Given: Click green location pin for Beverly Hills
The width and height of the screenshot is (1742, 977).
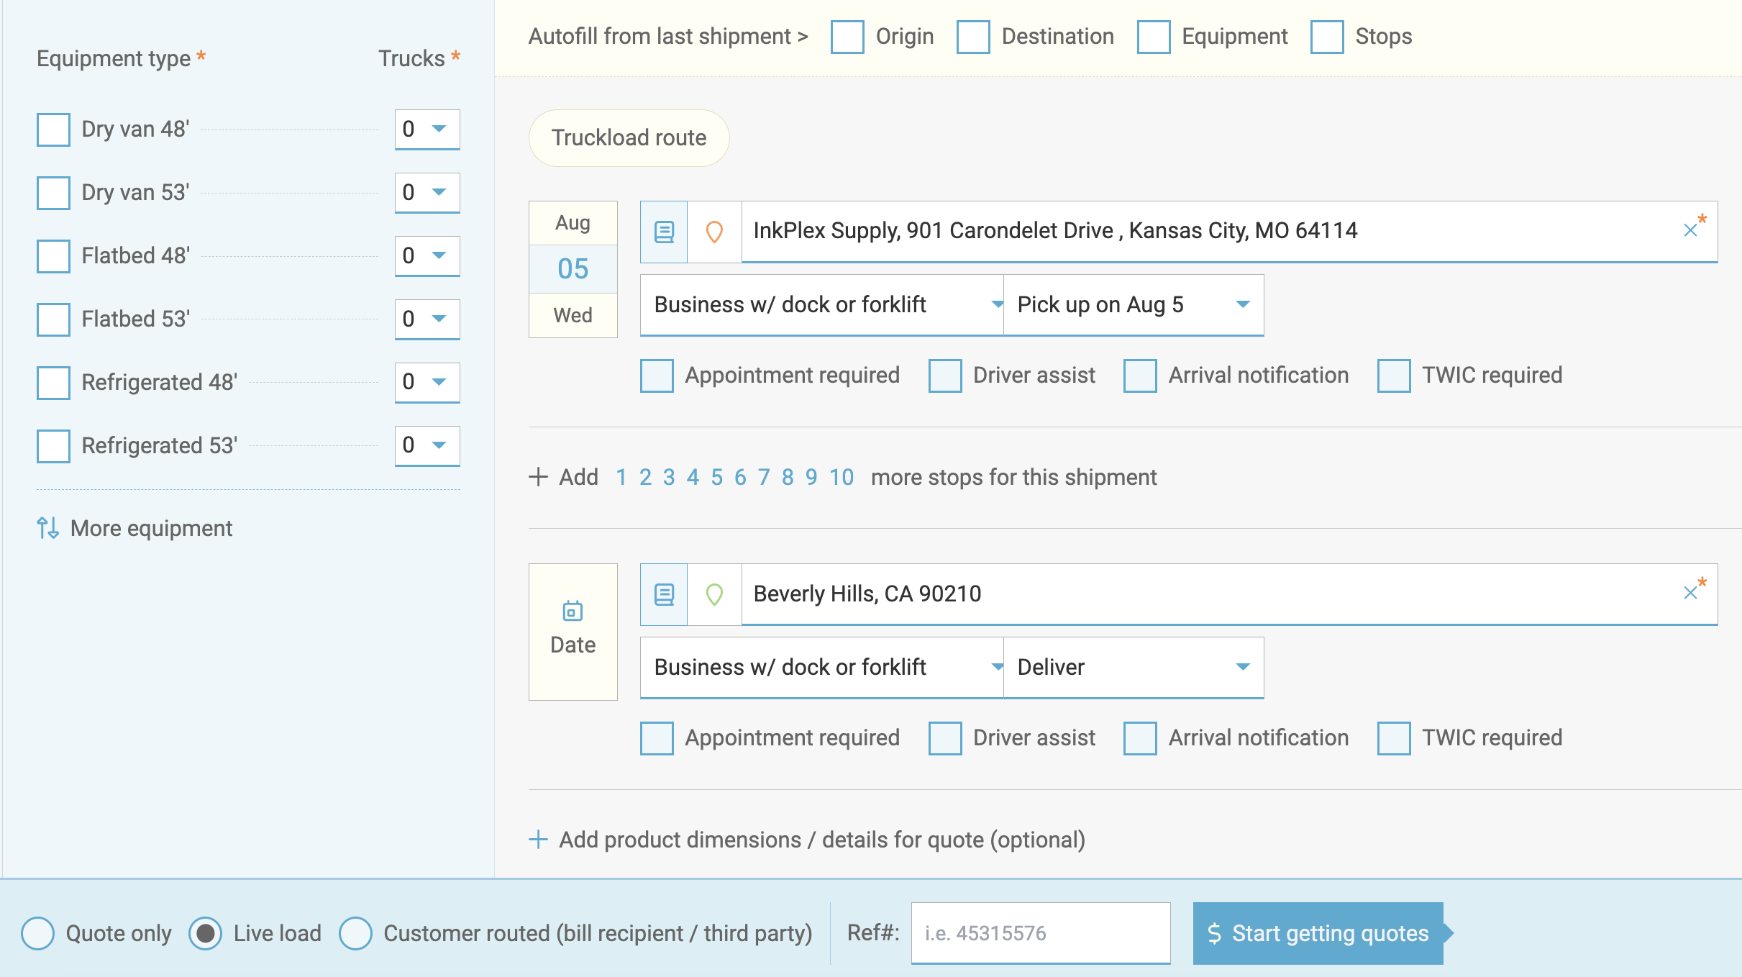Looking at the screenshot, I should tap(714, 594).
